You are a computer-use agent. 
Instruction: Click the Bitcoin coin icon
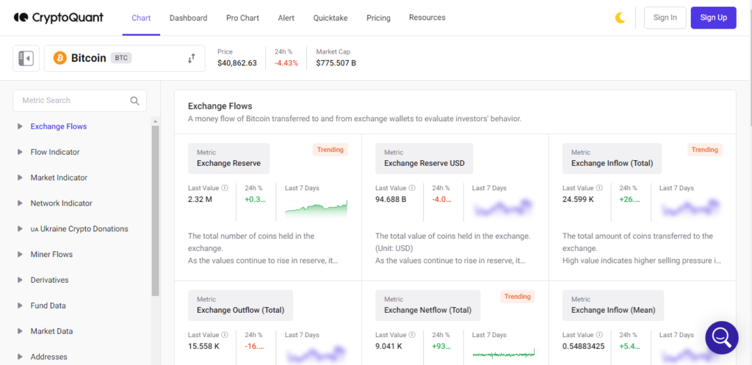[x=60, y=59]
